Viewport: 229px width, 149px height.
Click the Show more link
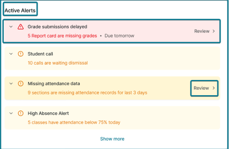(x=112, y=139)
